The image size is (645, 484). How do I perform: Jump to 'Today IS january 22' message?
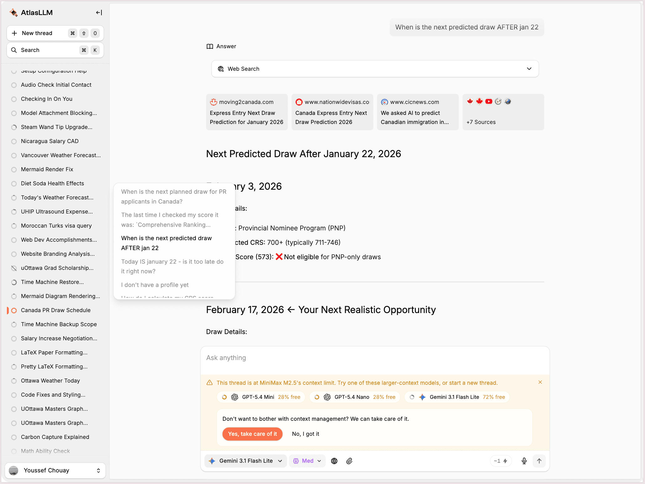pos(173,266)
